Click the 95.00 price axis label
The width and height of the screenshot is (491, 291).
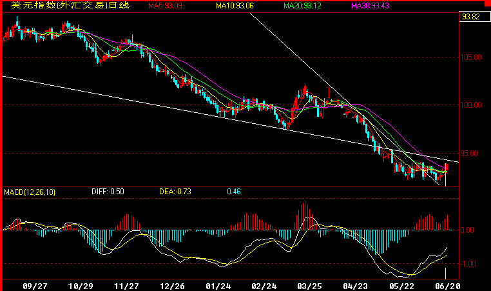point(471,154)
